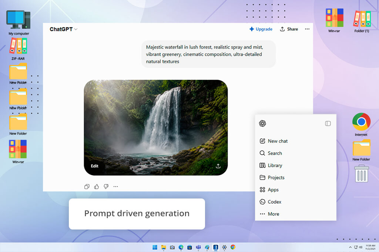
Task: Toggle the sidebar collapse icon
Action: click(328, 124)
